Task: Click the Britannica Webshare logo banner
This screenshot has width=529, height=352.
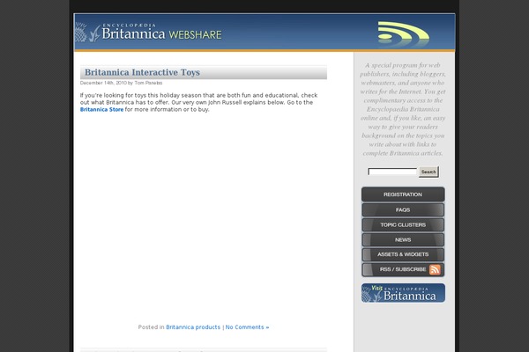Action: point(148,33)
